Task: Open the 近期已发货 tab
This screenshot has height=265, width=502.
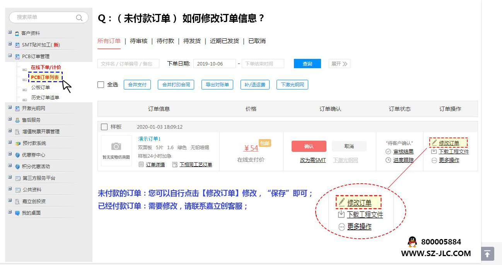Action: click(x=224, y=41)
